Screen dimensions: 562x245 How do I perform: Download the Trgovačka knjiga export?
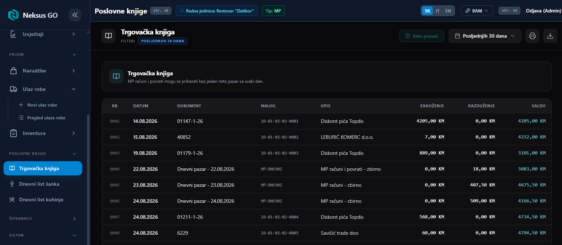pos(550,36)
